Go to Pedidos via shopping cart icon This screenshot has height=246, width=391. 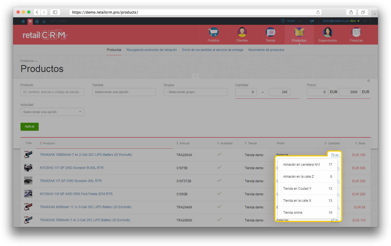213,32
